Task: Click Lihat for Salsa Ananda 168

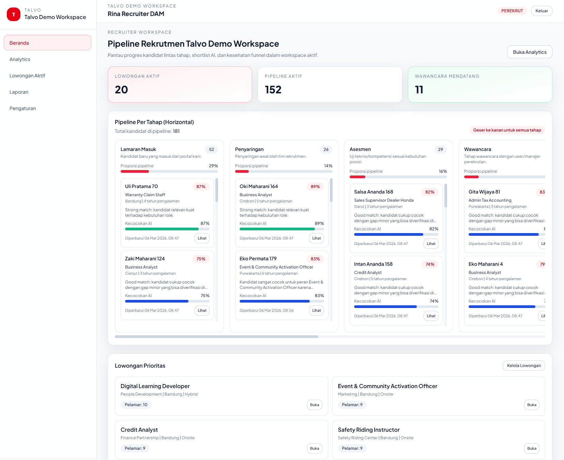Action: tap(431, 243)
